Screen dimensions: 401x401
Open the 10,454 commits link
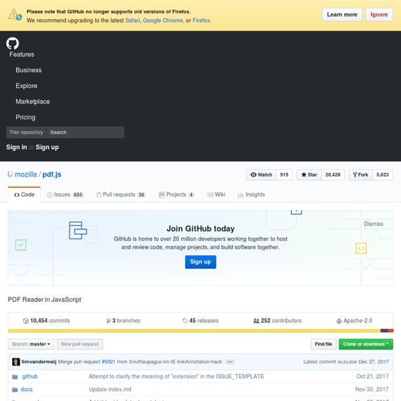47,321
